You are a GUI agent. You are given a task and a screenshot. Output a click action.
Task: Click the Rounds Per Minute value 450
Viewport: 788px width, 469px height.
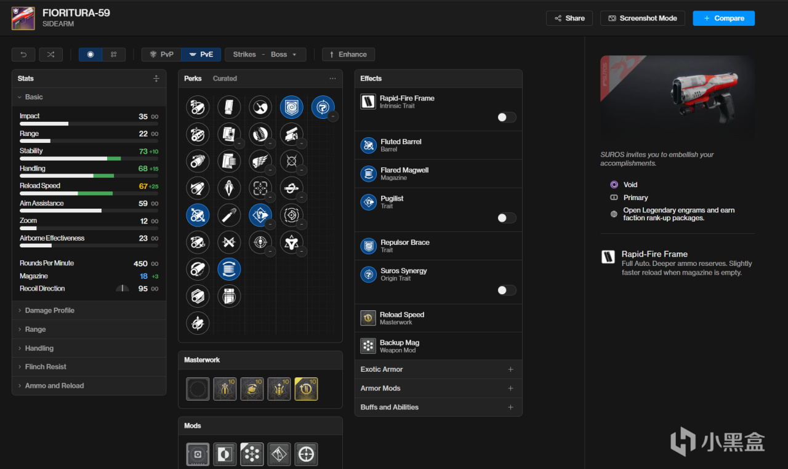pyautogui.click(x=140, y=263)
